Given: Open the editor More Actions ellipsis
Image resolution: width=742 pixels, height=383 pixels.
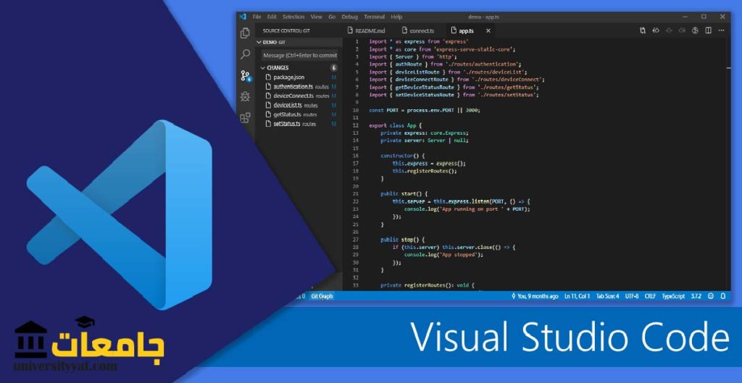Looking at the screenshot, I should click(721, 30).
